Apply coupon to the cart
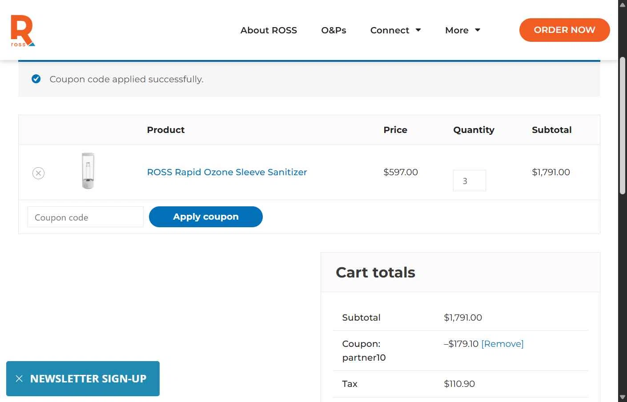The width and height of the screenshot is (627, 402). click(x=205, y=217)
